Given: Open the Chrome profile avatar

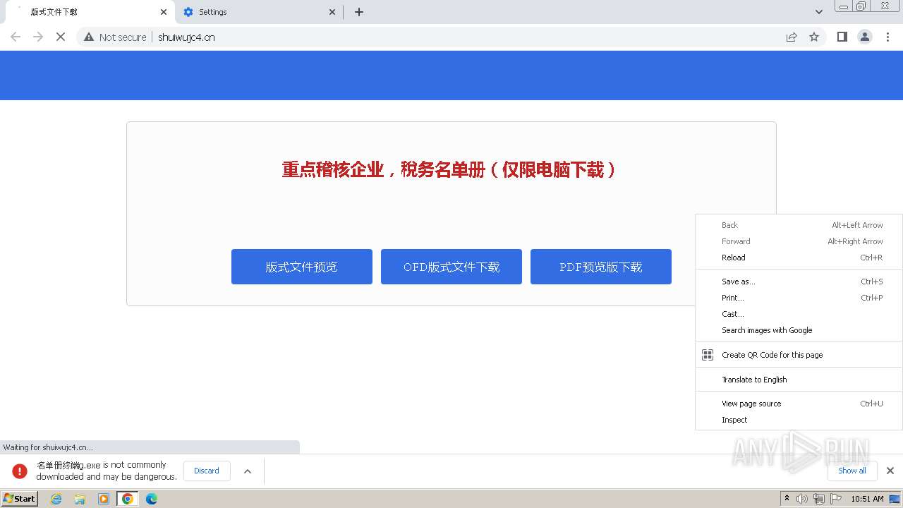Looking at the screenshot, I should click(x=864, y=37).
